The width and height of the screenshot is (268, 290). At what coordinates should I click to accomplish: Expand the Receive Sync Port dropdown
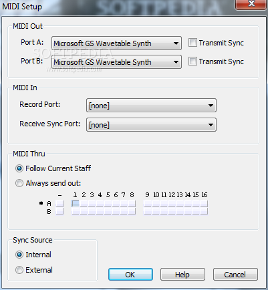[151, 125]
